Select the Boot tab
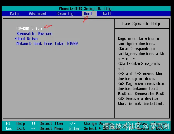The image size is (174, 134). point(88,13)
